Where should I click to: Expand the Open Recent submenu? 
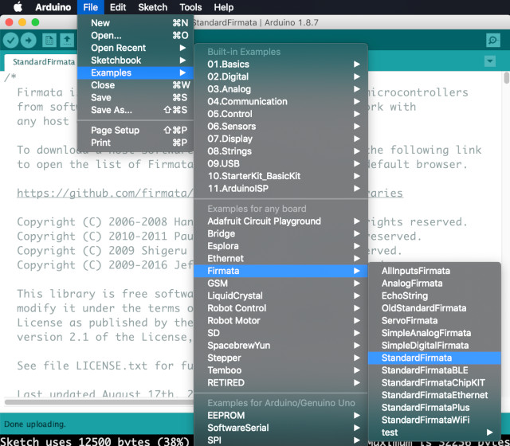click(x=135, y=48)
